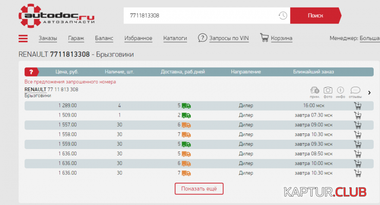The height and width of the screenshot is (205, 380).
Task: Go to the Каталоги menu item
Action: pos(175,38)
